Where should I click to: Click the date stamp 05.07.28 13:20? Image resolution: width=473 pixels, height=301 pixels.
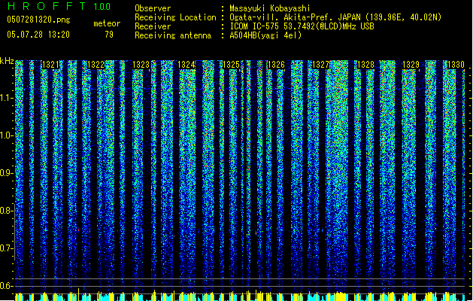(38, 35)
